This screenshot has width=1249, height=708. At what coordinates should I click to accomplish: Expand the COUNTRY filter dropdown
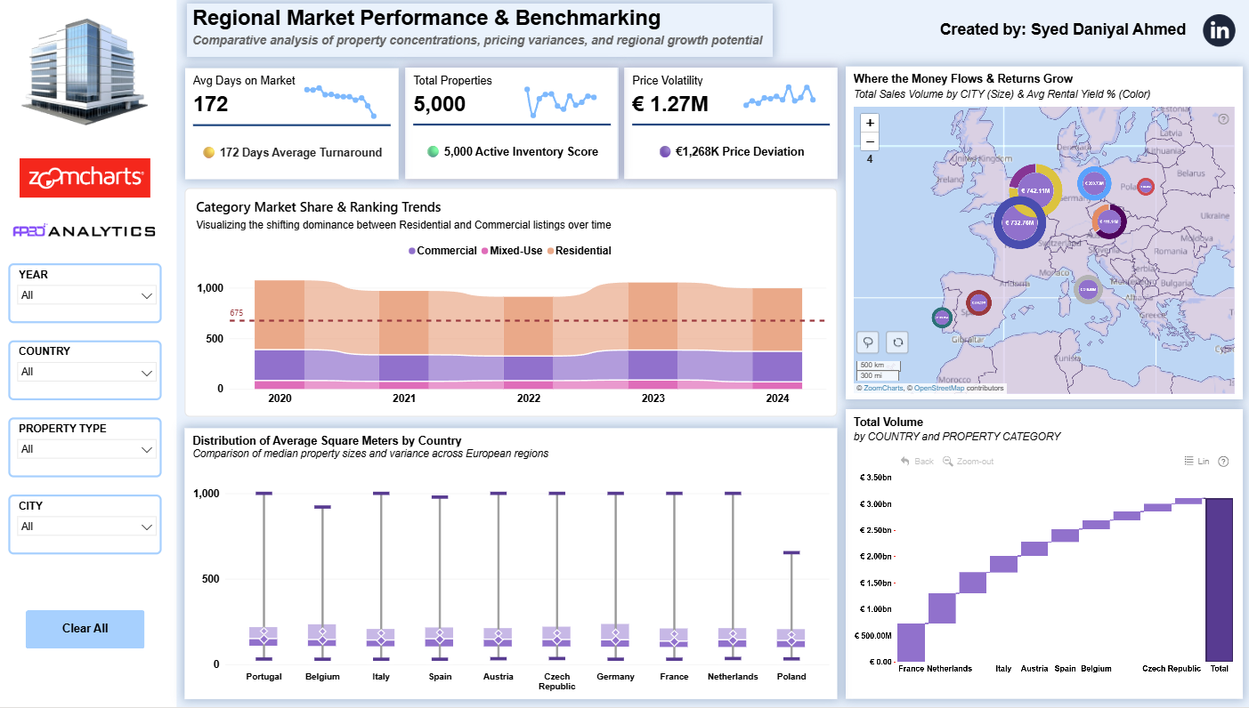(x=87, y=373)
